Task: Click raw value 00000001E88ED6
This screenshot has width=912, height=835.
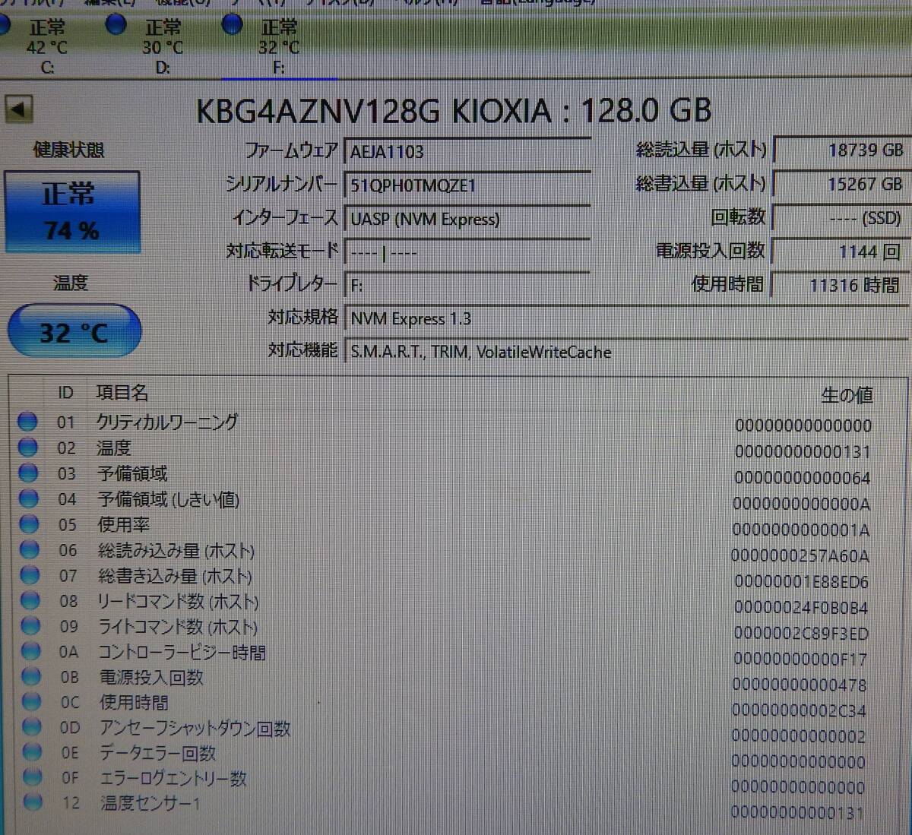Action: coord(801,582)
